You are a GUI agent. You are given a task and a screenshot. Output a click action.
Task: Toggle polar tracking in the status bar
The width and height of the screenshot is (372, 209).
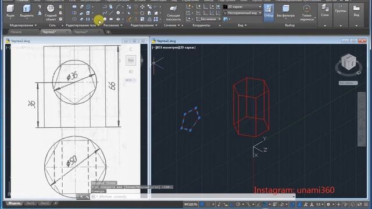238,204
